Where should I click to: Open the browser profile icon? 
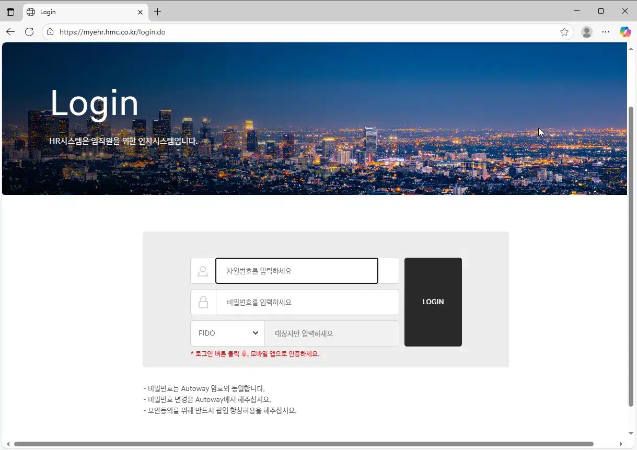pyautogui.click(x=587, y=32)
